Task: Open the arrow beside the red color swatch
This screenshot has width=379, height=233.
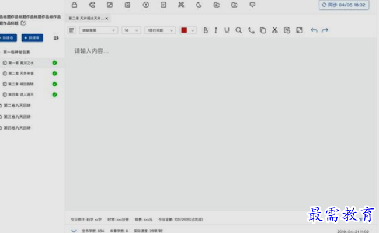Action: coord(193,30)
